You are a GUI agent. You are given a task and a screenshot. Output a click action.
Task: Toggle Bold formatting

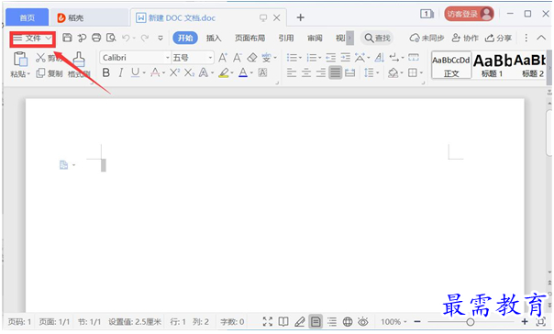(105, 72)
